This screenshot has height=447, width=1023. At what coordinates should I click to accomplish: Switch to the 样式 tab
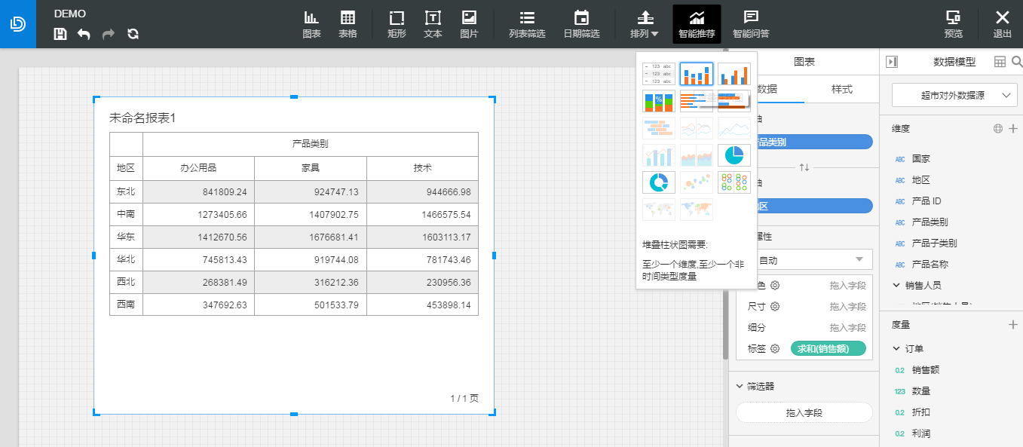coord(841,89)
